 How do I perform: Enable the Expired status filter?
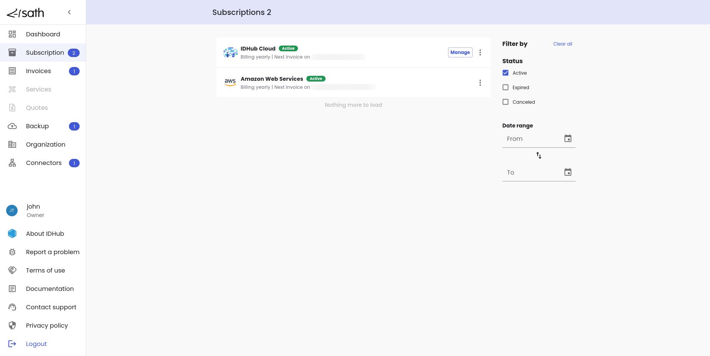click(506, 87)
